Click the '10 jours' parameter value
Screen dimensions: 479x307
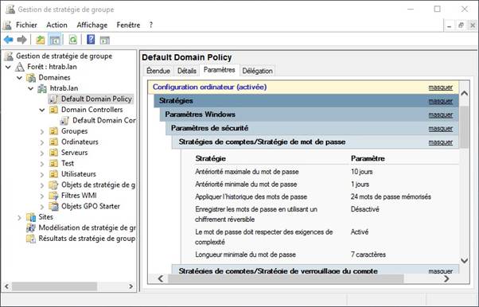click(x=362, y=172)
